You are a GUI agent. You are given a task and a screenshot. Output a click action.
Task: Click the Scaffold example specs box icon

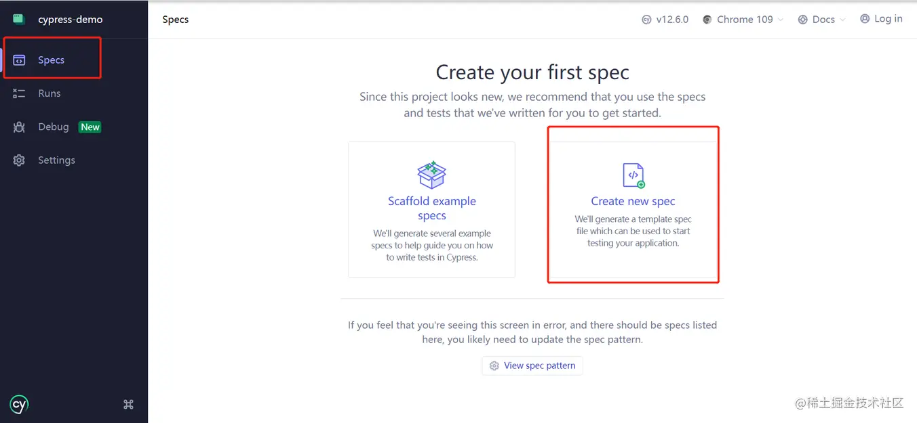click(x=431, y=175)
